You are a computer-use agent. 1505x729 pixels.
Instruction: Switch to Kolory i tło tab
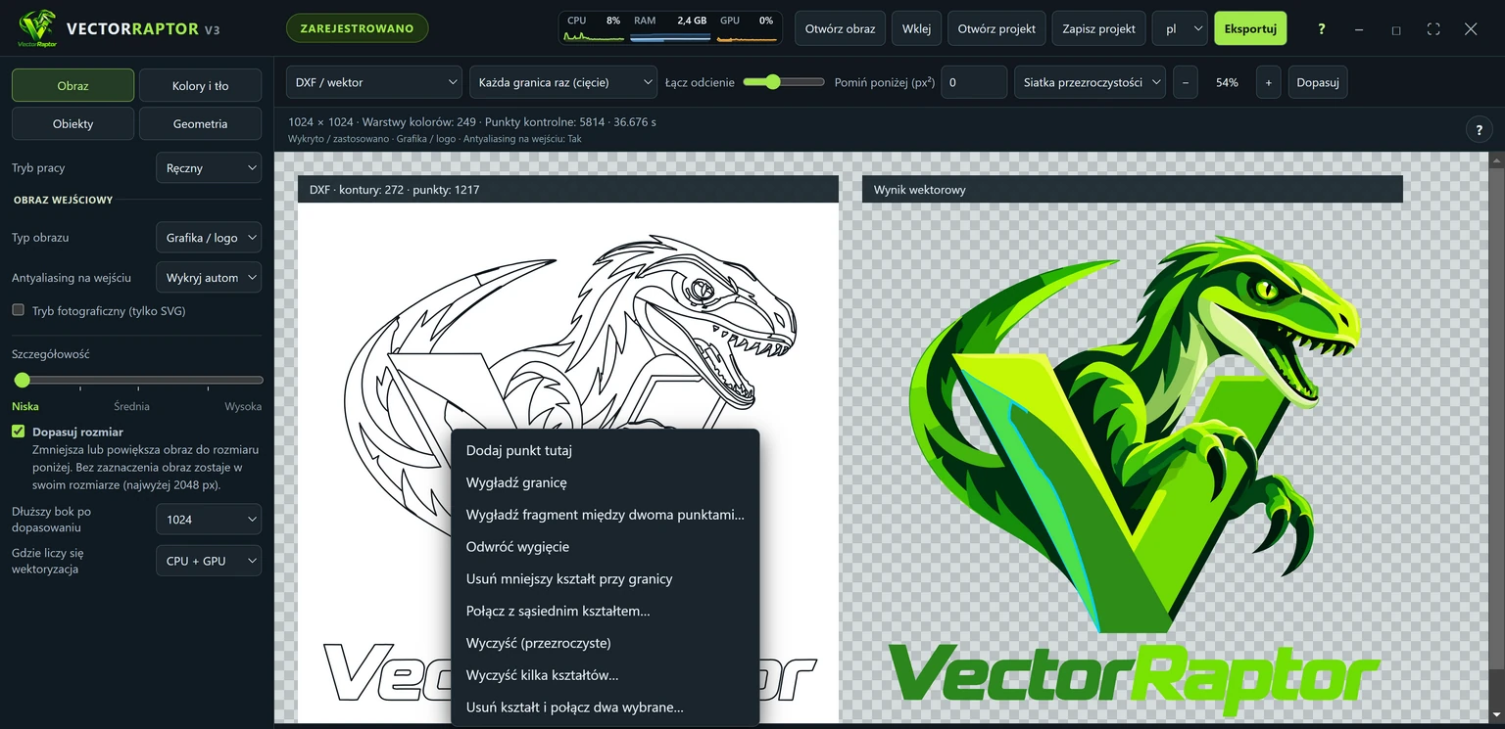click(x=200, y=85)
